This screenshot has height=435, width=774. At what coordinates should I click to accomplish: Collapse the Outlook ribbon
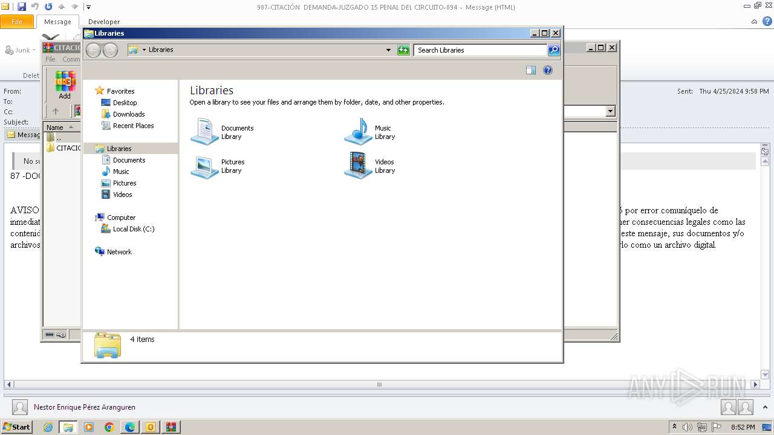(754, 22)
